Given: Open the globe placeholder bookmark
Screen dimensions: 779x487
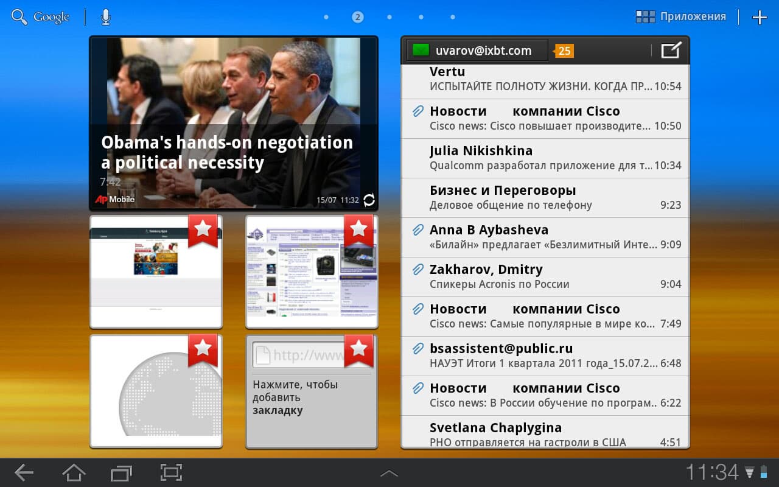Looking at the screenshot, I should (x=156, y=391).
